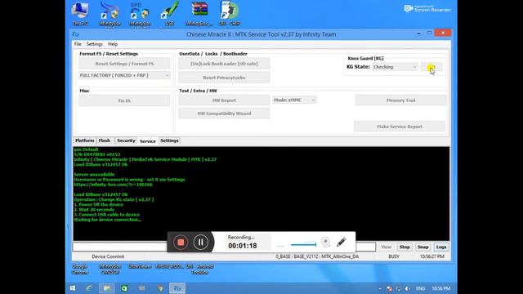
Task: Expand the FULL FACTORY (FORCED + FRP) dropdown
Action: (124, 75)
